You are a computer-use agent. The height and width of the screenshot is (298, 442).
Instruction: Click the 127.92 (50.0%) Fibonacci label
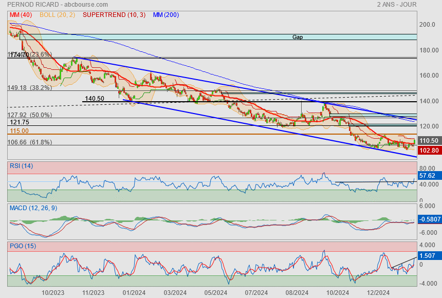pyautogui.click(x=30, y=115)
